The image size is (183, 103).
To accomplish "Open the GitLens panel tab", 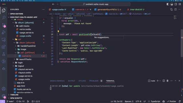I will pyautogui.click(x=82, y=81).
